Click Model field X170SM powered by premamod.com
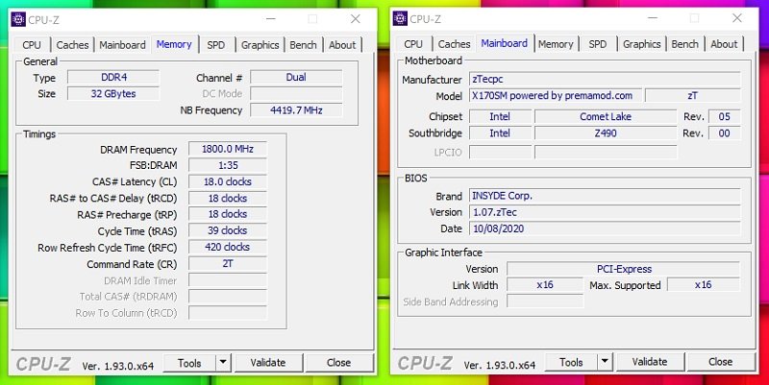Viewport: 769px width, 385px height. coord(556,95)
